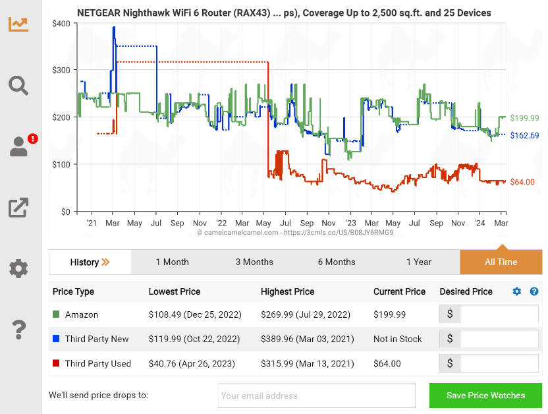Click the blue help circle beside Desired Price
Screen dimensions: 548x414
534,291
